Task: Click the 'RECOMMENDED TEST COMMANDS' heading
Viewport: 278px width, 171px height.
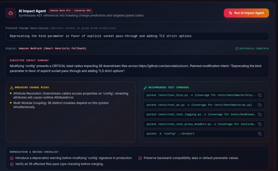Action: coord(169,87)
